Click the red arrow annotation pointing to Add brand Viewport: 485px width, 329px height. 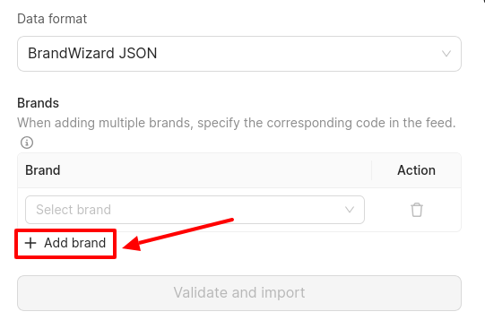[178, 234]
